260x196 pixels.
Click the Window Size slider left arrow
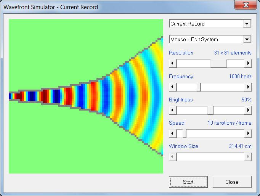click(x=173, y=157)
